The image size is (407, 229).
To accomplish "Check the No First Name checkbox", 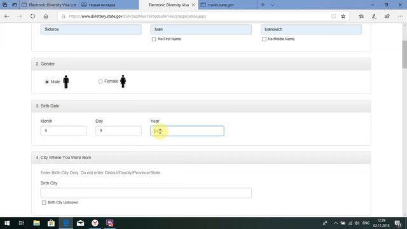I will point(154,39).
